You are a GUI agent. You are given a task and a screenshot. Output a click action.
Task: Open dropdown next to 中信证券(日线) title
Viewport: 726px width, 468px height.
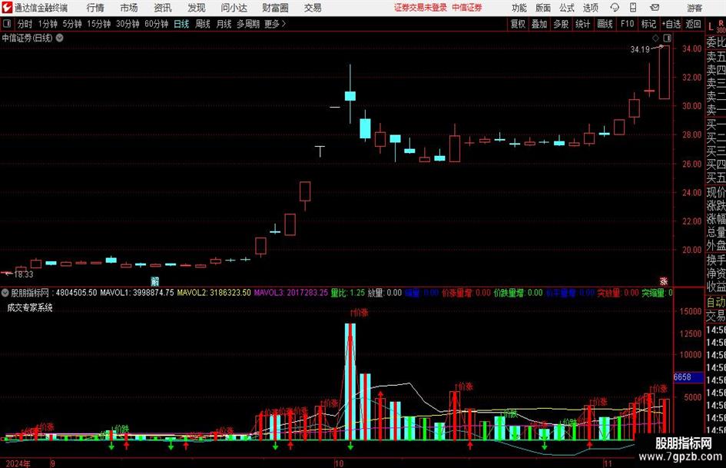(x=60, y=38)
